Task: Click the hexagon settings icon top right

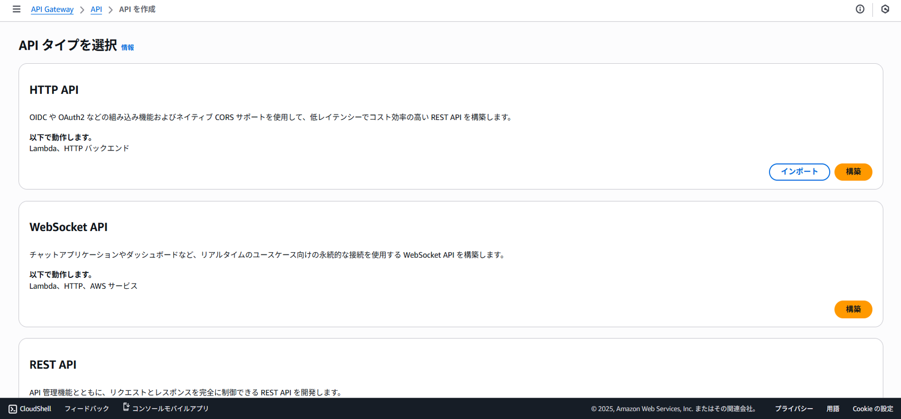Action: pyautogui.click(x=885, y=9)
